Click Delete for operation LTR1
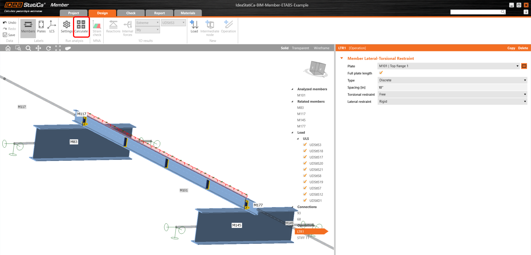The height and width of the screenshot is (255, 531). [x=523, y=48]
